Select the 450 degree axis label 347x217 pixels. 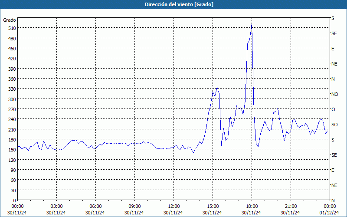[x=12, y=49]
